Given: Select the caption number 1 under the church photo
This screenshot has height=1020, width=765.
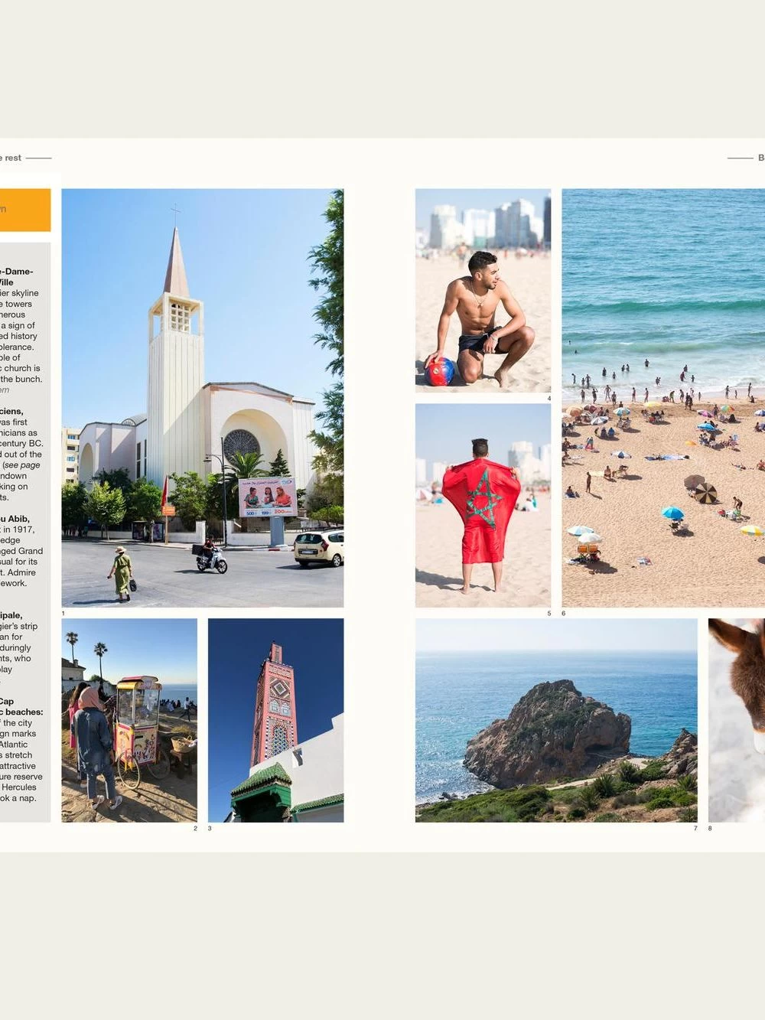Looking at the screenshot, I should (x=63, y=612).
